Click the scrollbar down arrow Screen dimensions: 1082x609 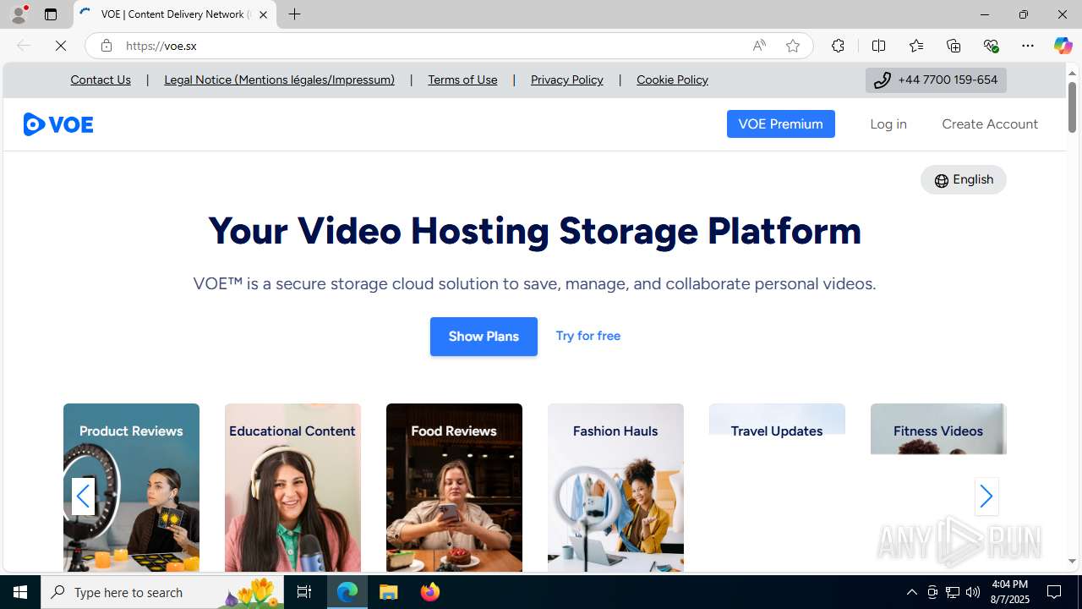[1072, 562]
